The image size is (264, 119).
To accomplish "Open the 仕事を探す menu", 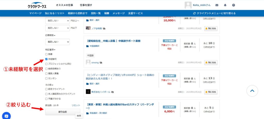I will coord(86,5).
